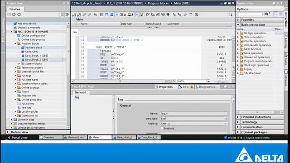Click the Options search input field
Screen dimensions: 290x163
[x=250, y=14]
